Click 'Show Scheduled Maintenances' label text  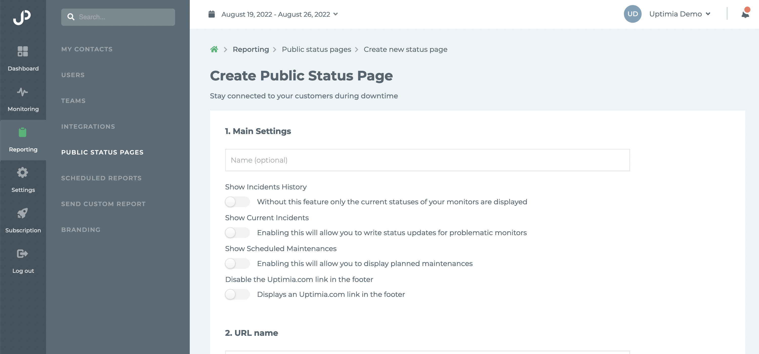281,249
